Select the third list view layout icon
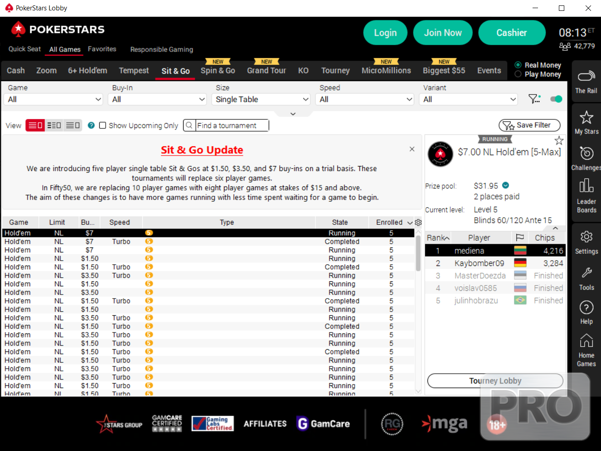This screenshot has height=451, width=601. [x=73, y=125]
